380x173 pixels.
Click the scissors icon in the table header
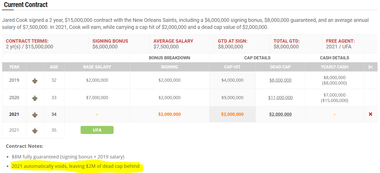(x=371, y=67)
